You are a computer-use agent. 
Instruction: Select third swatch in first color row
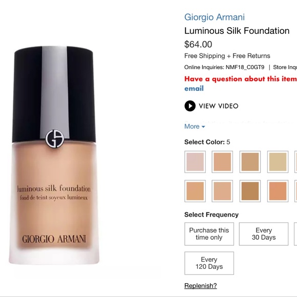click(250, 162)
